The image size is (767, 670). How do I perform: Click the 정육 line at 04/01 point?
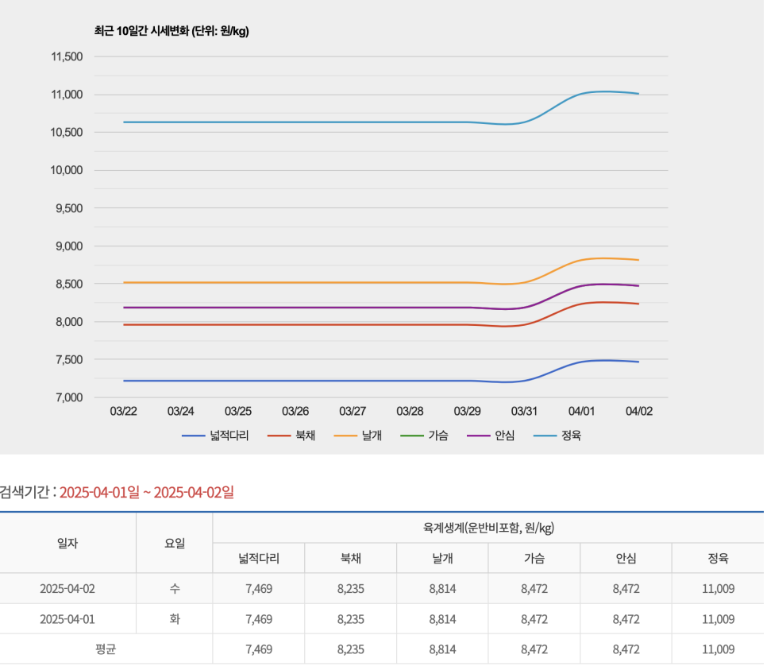581,94
